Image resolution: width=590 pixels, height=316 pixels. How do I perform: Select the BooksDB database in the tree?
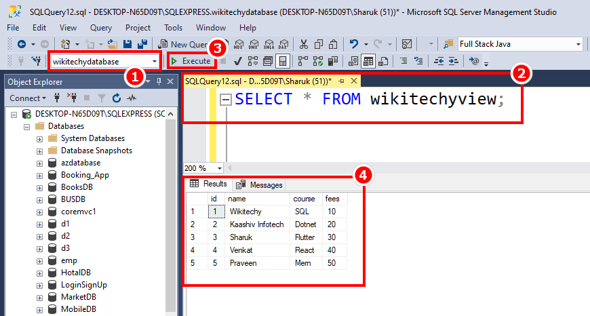76,187
